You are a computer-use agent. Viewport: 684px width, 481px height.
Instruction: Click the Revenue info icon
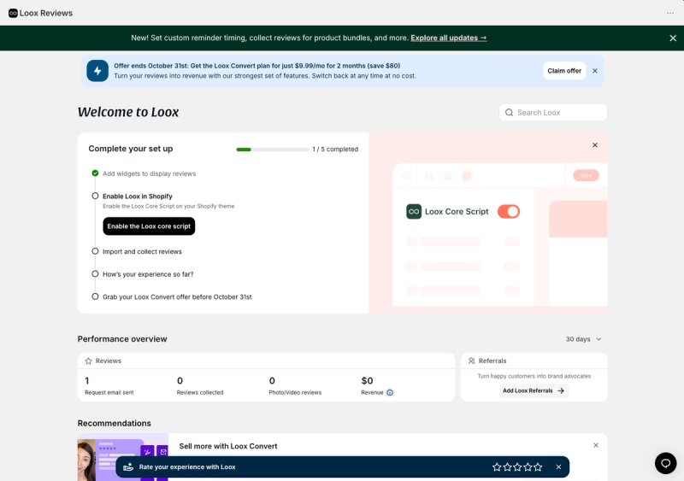tap(390, 392)
